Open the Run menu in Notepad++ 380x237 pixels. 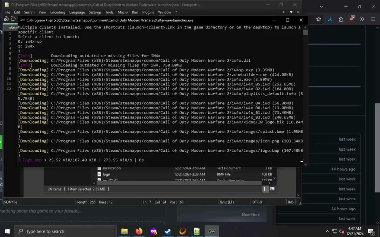(135, 12)
